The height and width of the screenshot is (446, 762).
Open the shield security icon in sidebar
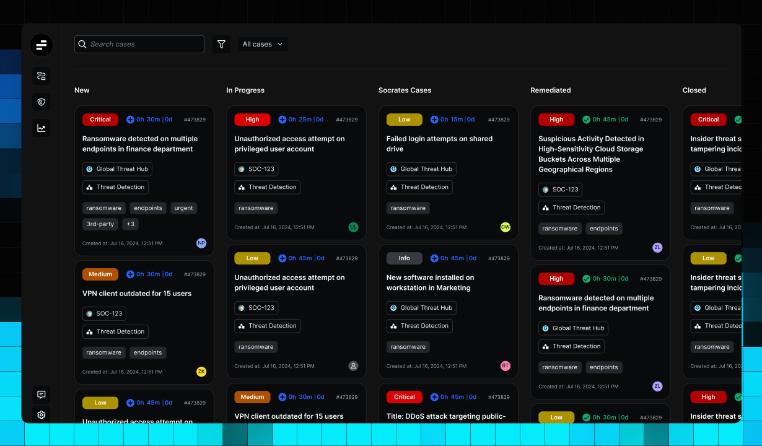[42, 102]
